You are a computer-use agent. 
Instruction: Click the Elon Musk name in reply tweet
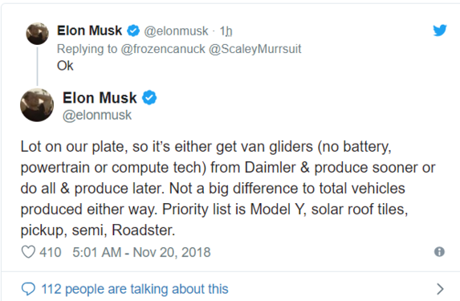click(x=89, y=31)
